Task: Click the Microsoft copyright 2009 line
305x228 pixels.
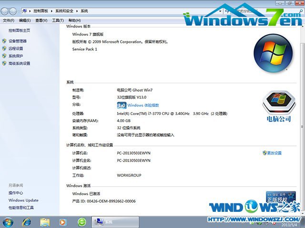Action: pos(120,42)
